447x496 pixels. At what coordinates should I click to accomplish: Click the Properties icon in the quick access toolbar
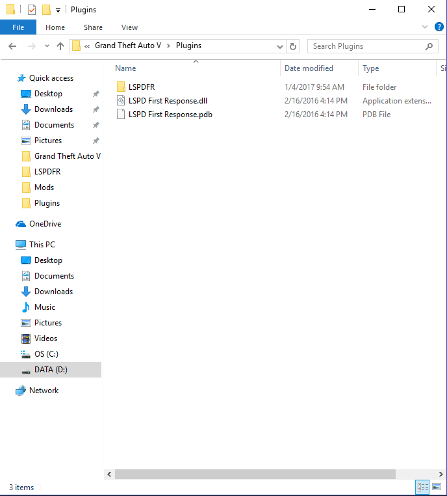tap(32, 10)
